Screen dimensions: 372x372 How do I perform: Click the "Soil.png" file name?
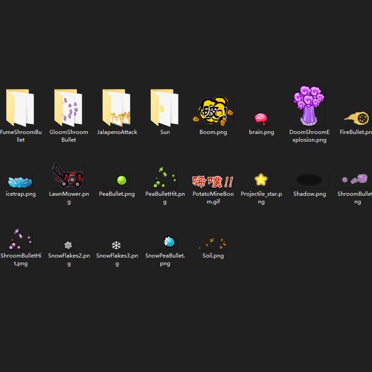(x=213, y=256)
